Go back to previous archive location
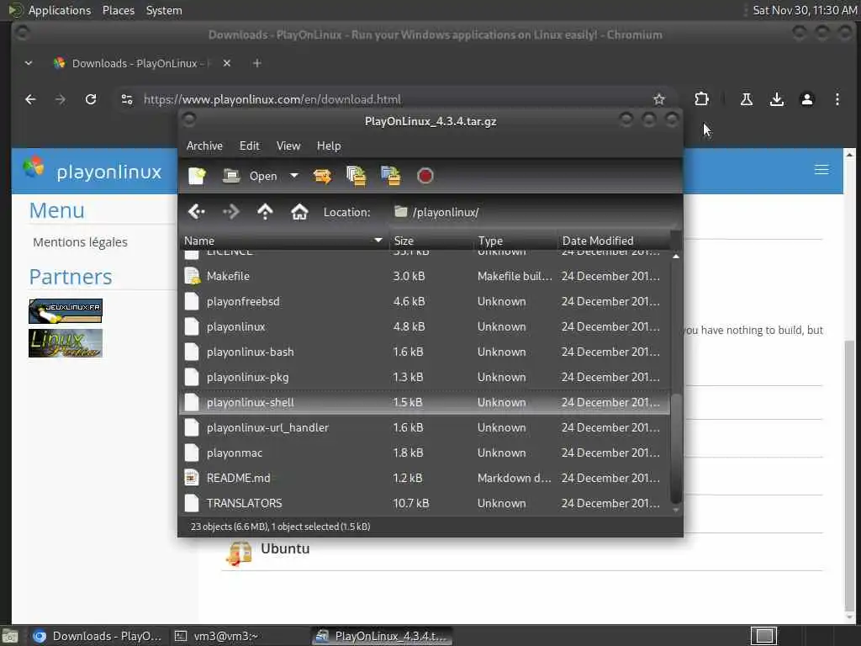This screenshot has height=646, width=861. [197, 211]
